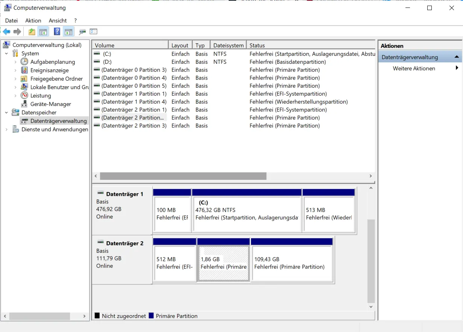Click the System tools icon in the tree
The image size is (463, 332).
[15, 53]
